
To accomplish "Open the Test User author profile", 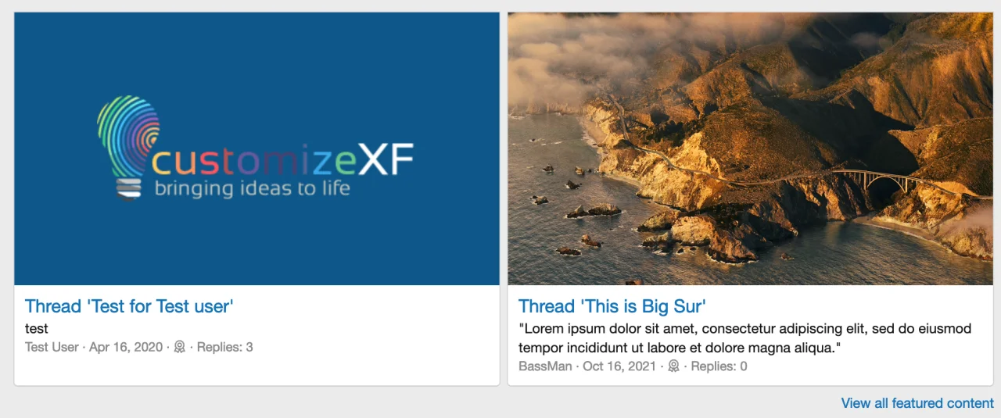I will click(52, 347).
